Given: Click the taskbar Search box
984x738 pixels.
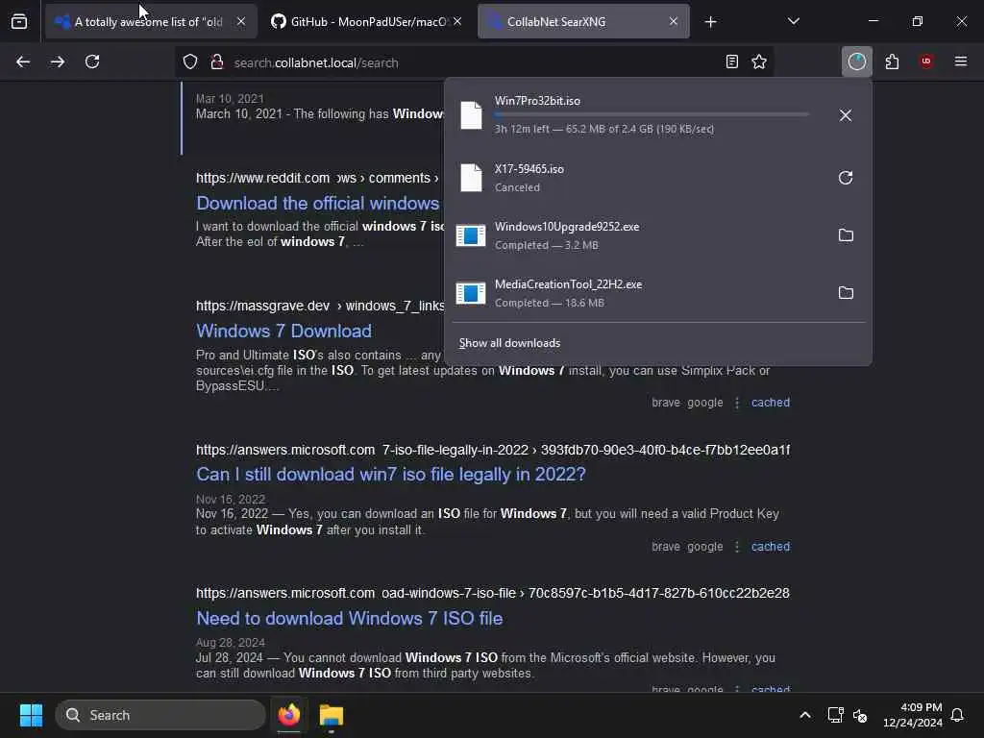Looking at the screenshot, I should point(160,715).
